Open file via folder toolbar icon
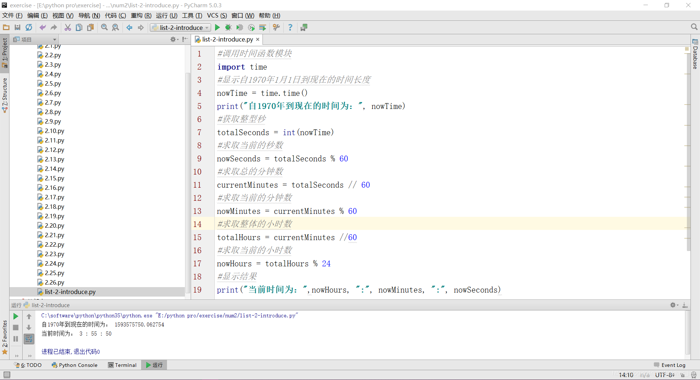The image size is (700, 380). click(6, 27)
